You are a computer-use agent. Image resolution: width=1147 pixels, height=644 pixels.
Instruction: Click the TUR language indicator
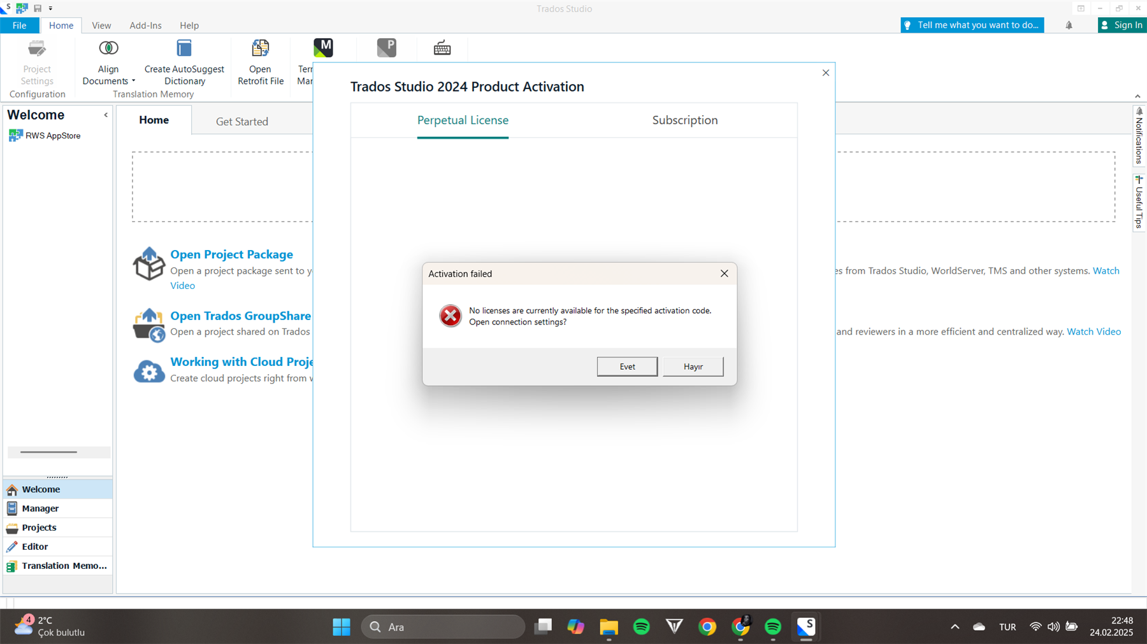pos(1007,627)
